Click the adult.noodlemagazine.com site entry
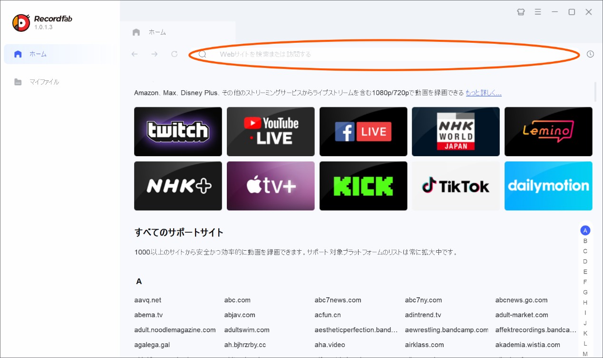603x358 pixels. coord(175,330)
